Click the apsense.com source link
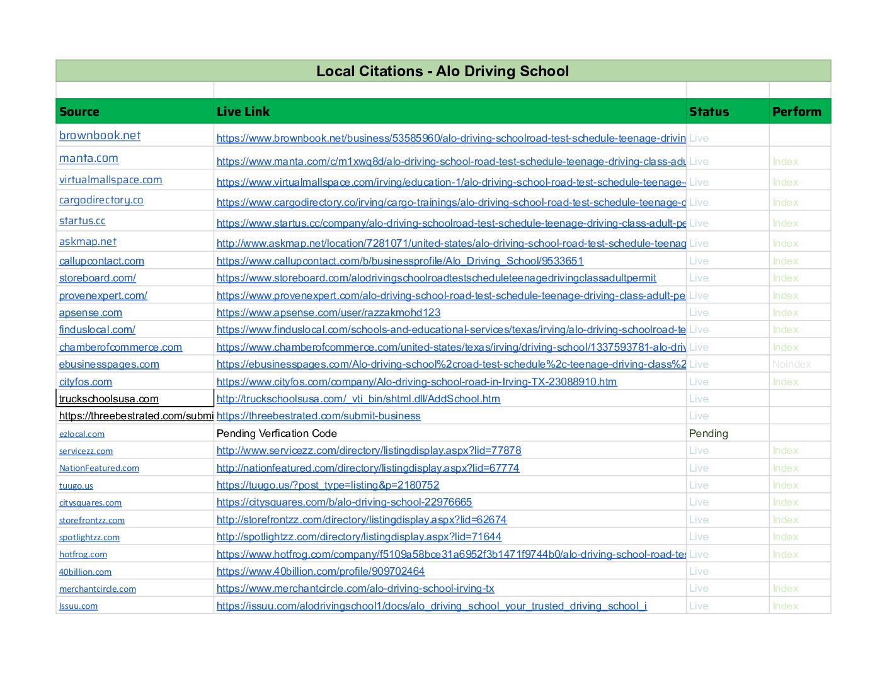The height and width of the screenshot is (685, 887). tap(91, 312)
